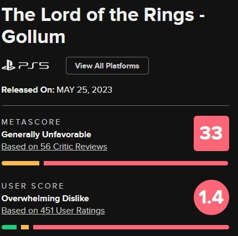Click the USER SCORE heading label

[x=33, y=186]
